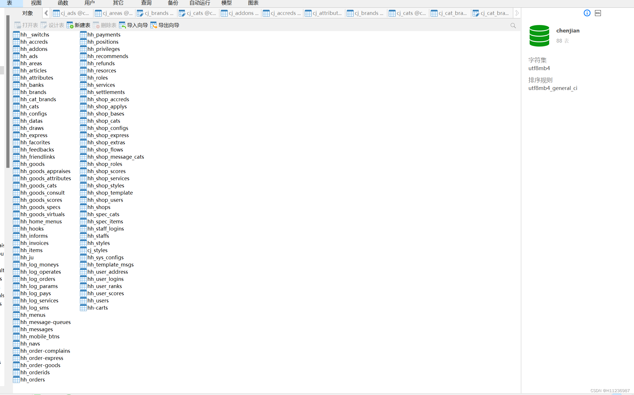The height and width of the screenshot is (395, 634).
Task: Select the hh_goods table
Action: point(32,164)
